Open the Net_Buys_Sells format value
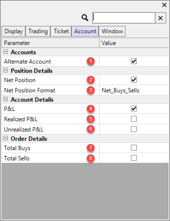The width and height of the screenshot is (170, 221). [134, 90]
